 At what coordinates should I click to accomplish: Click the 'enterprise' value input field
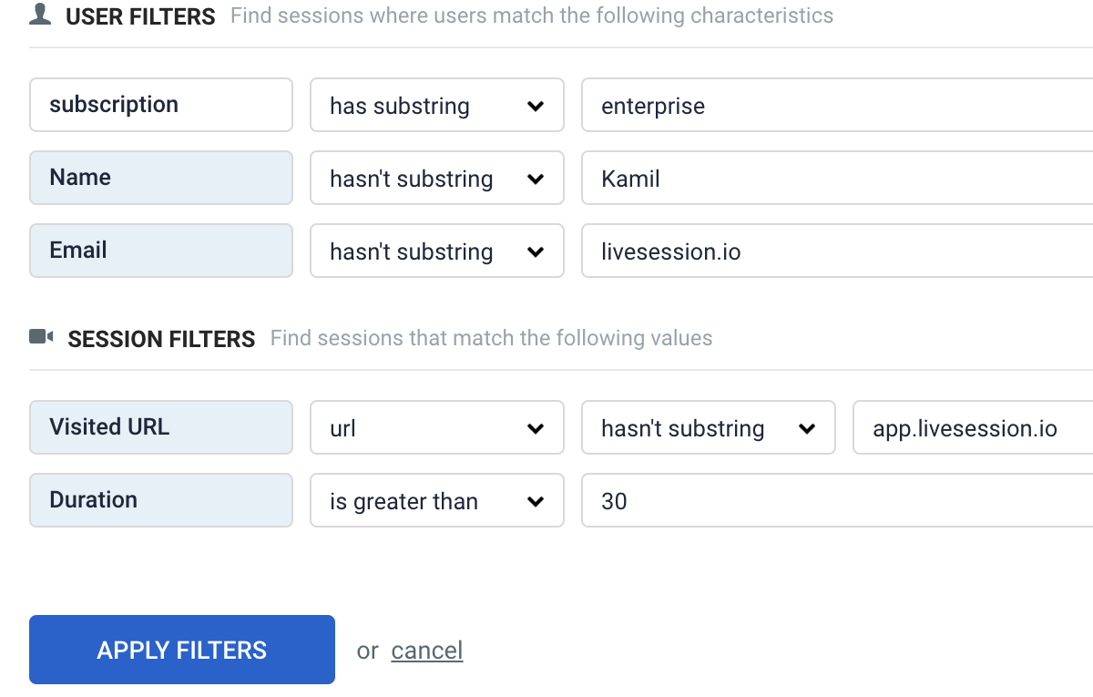836,106
